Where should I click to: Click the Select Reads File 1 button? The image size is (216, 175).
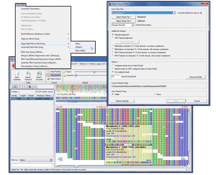(123, 17)
